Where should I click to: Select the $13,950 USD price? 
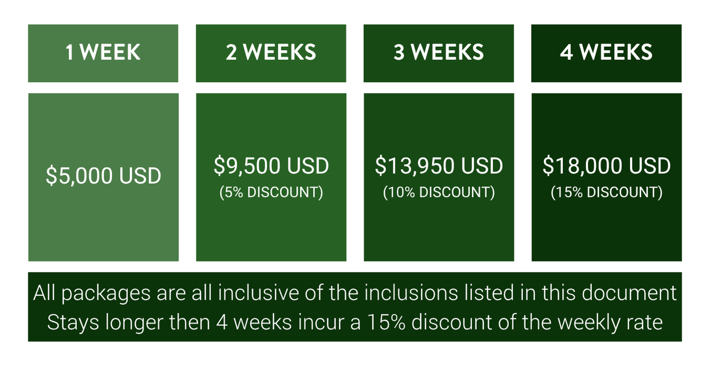click(x=439, y=166)
